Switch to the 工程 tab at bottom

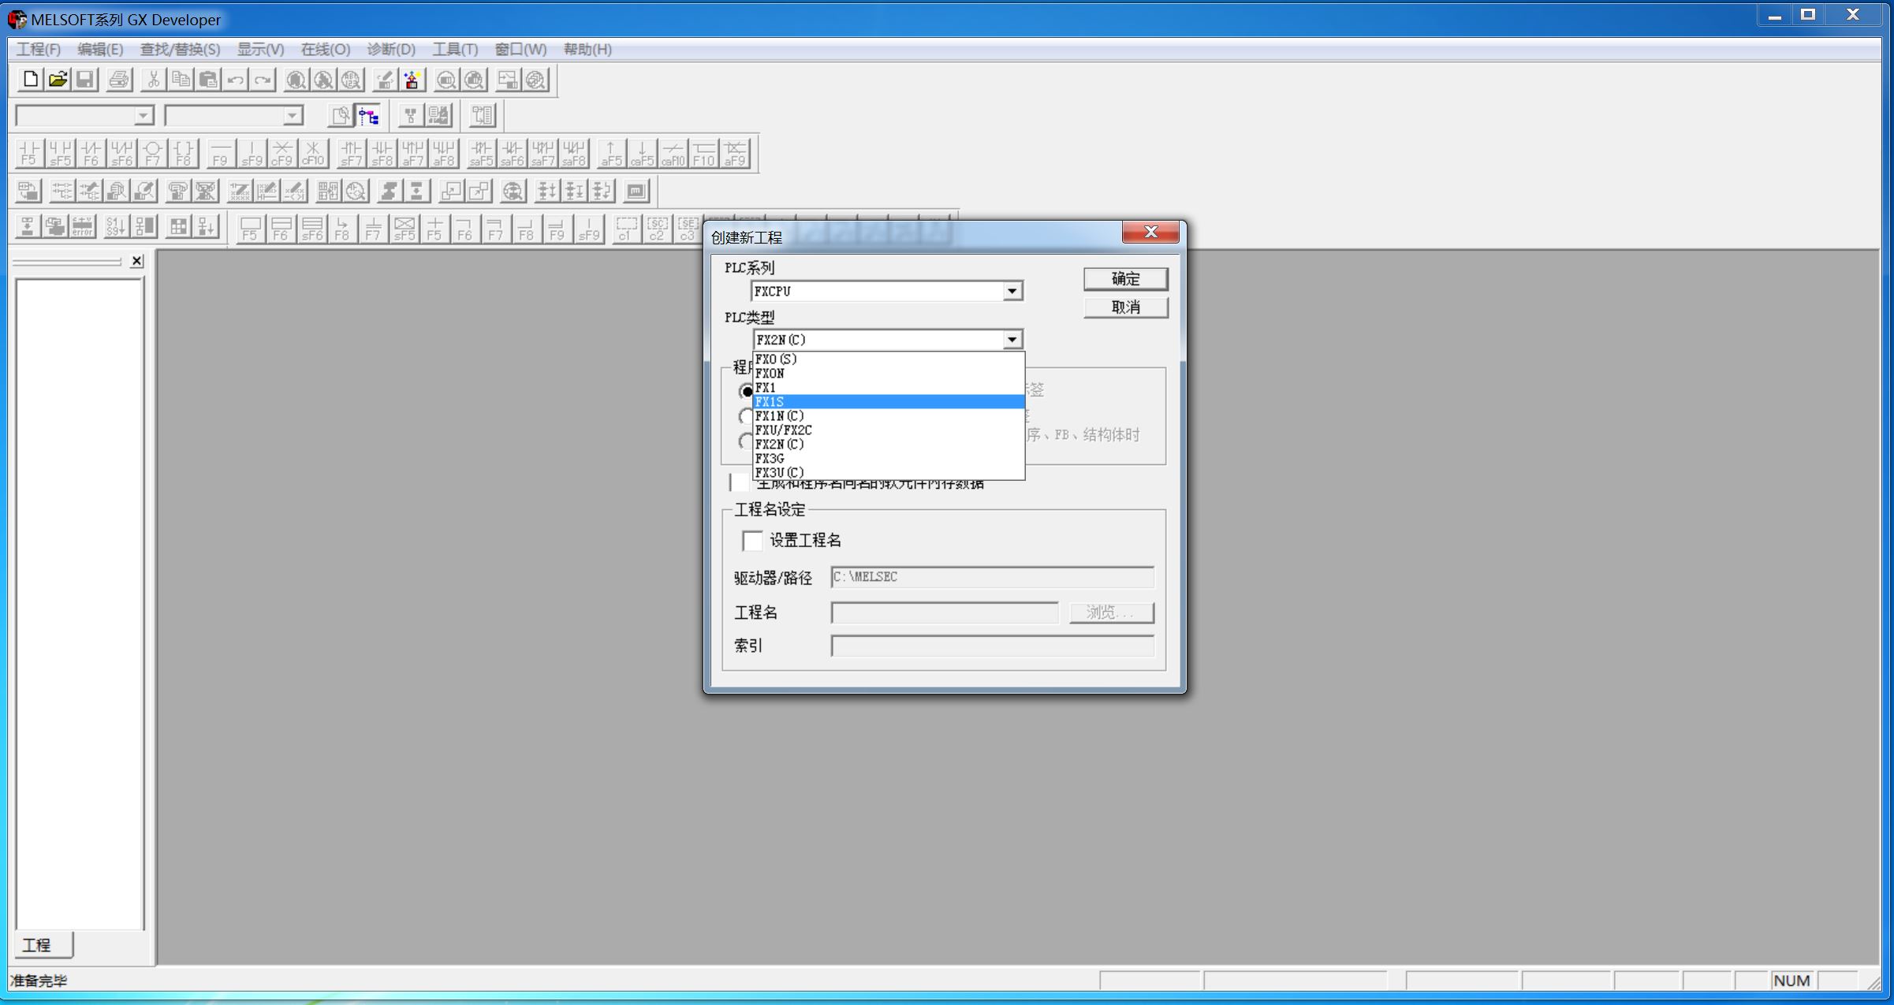pos(37,944)
